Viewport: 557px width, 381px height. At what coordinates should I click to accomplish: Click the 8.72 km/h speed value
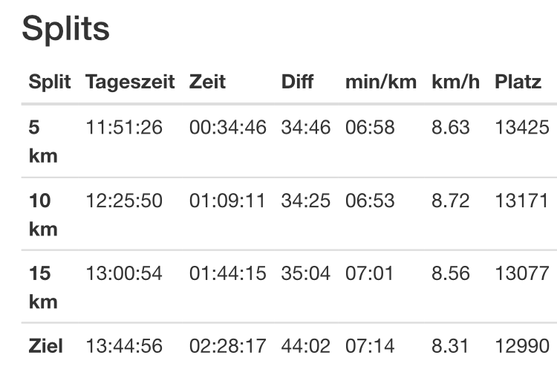coord(450,201)
